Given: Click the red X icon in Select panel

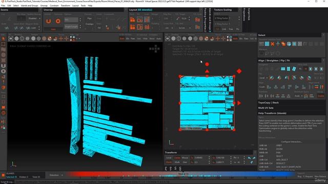Looking at the screenshot, I should pos(272,44).
